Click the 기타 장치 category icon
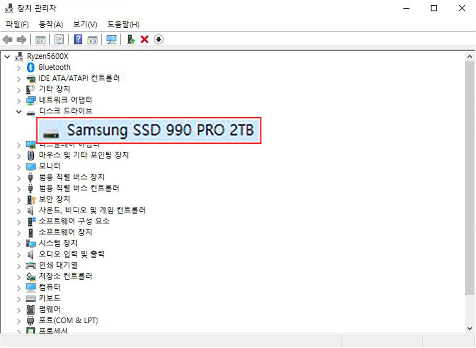 point(31,89)
